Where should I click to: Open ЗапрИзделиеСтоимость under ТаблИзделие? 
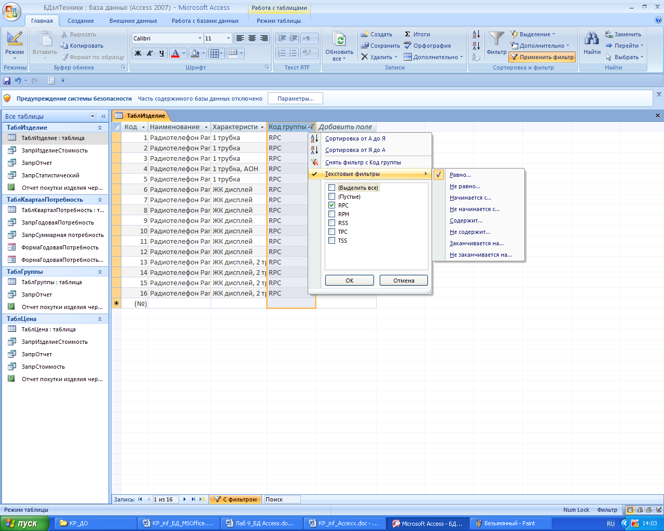tap(54, 150)
